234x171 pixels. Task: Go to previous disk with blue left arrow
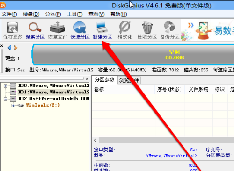coord(10,48)
